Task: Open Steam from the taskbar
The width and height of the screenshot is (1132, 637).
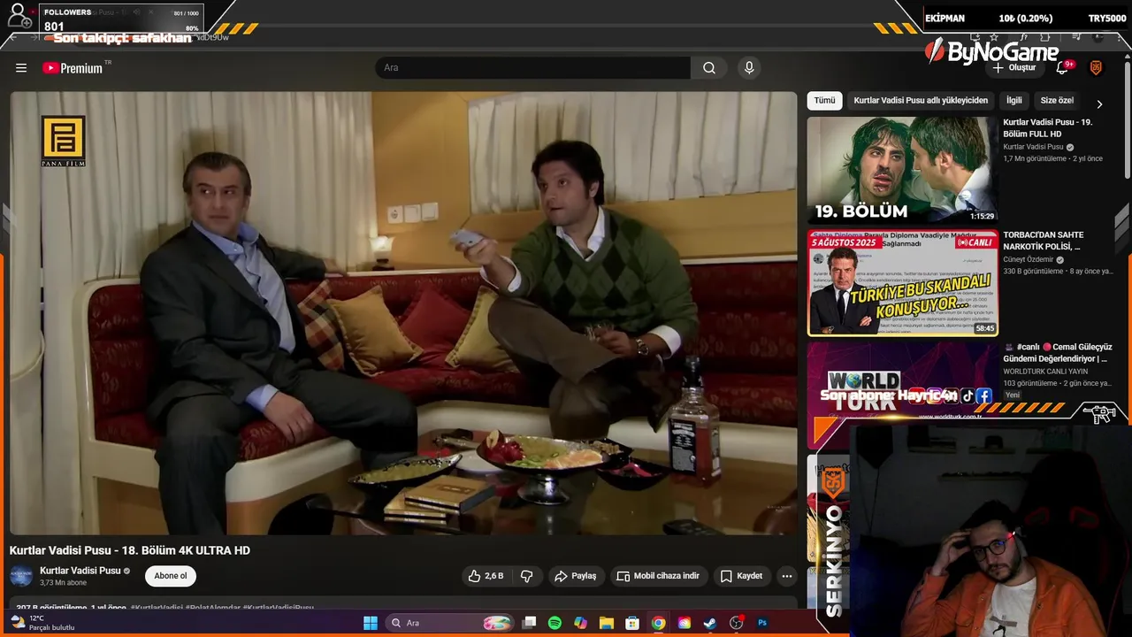Action: [x=710, y=623]
